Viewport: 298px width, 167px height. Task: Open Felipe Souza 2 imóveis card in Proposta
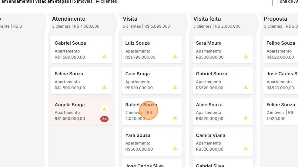[280, 111]
